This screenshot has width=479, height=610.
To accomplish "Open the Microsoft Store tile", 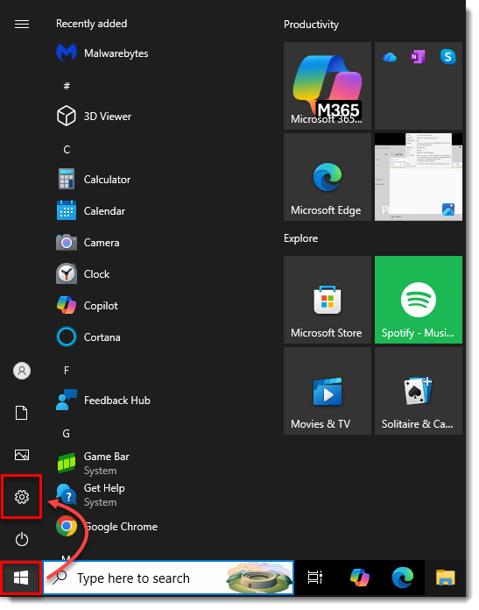I will 328,300.
